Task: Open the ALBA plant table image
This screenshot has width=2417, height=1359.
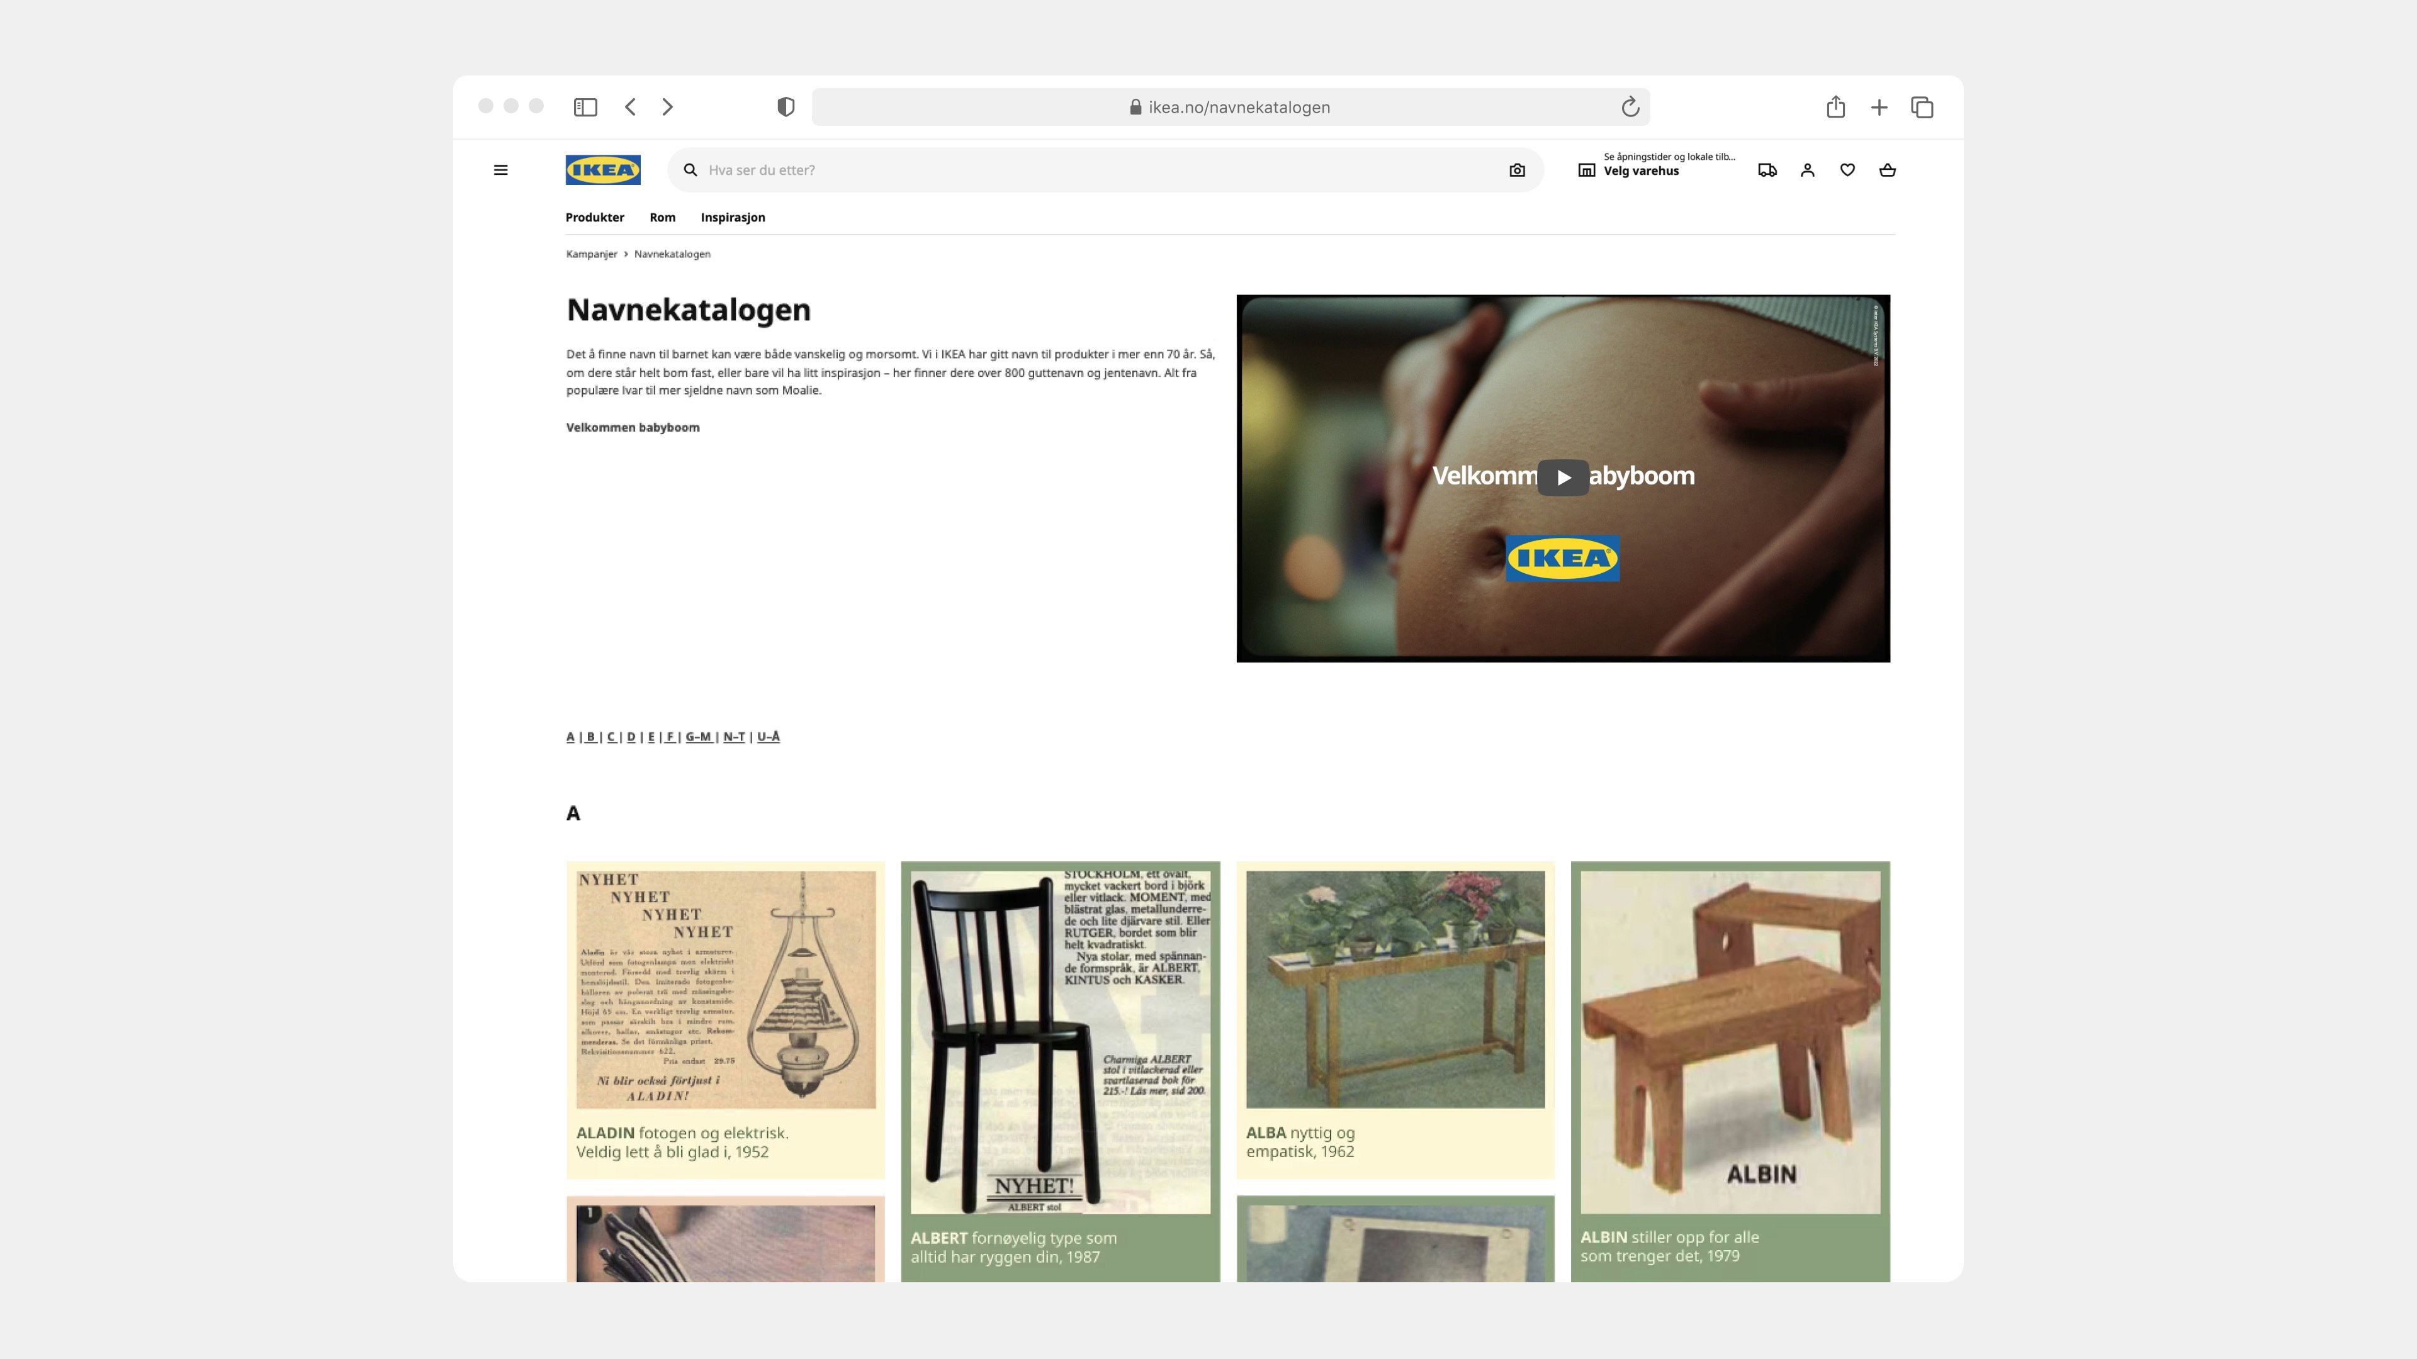Action: [1395, 990]
